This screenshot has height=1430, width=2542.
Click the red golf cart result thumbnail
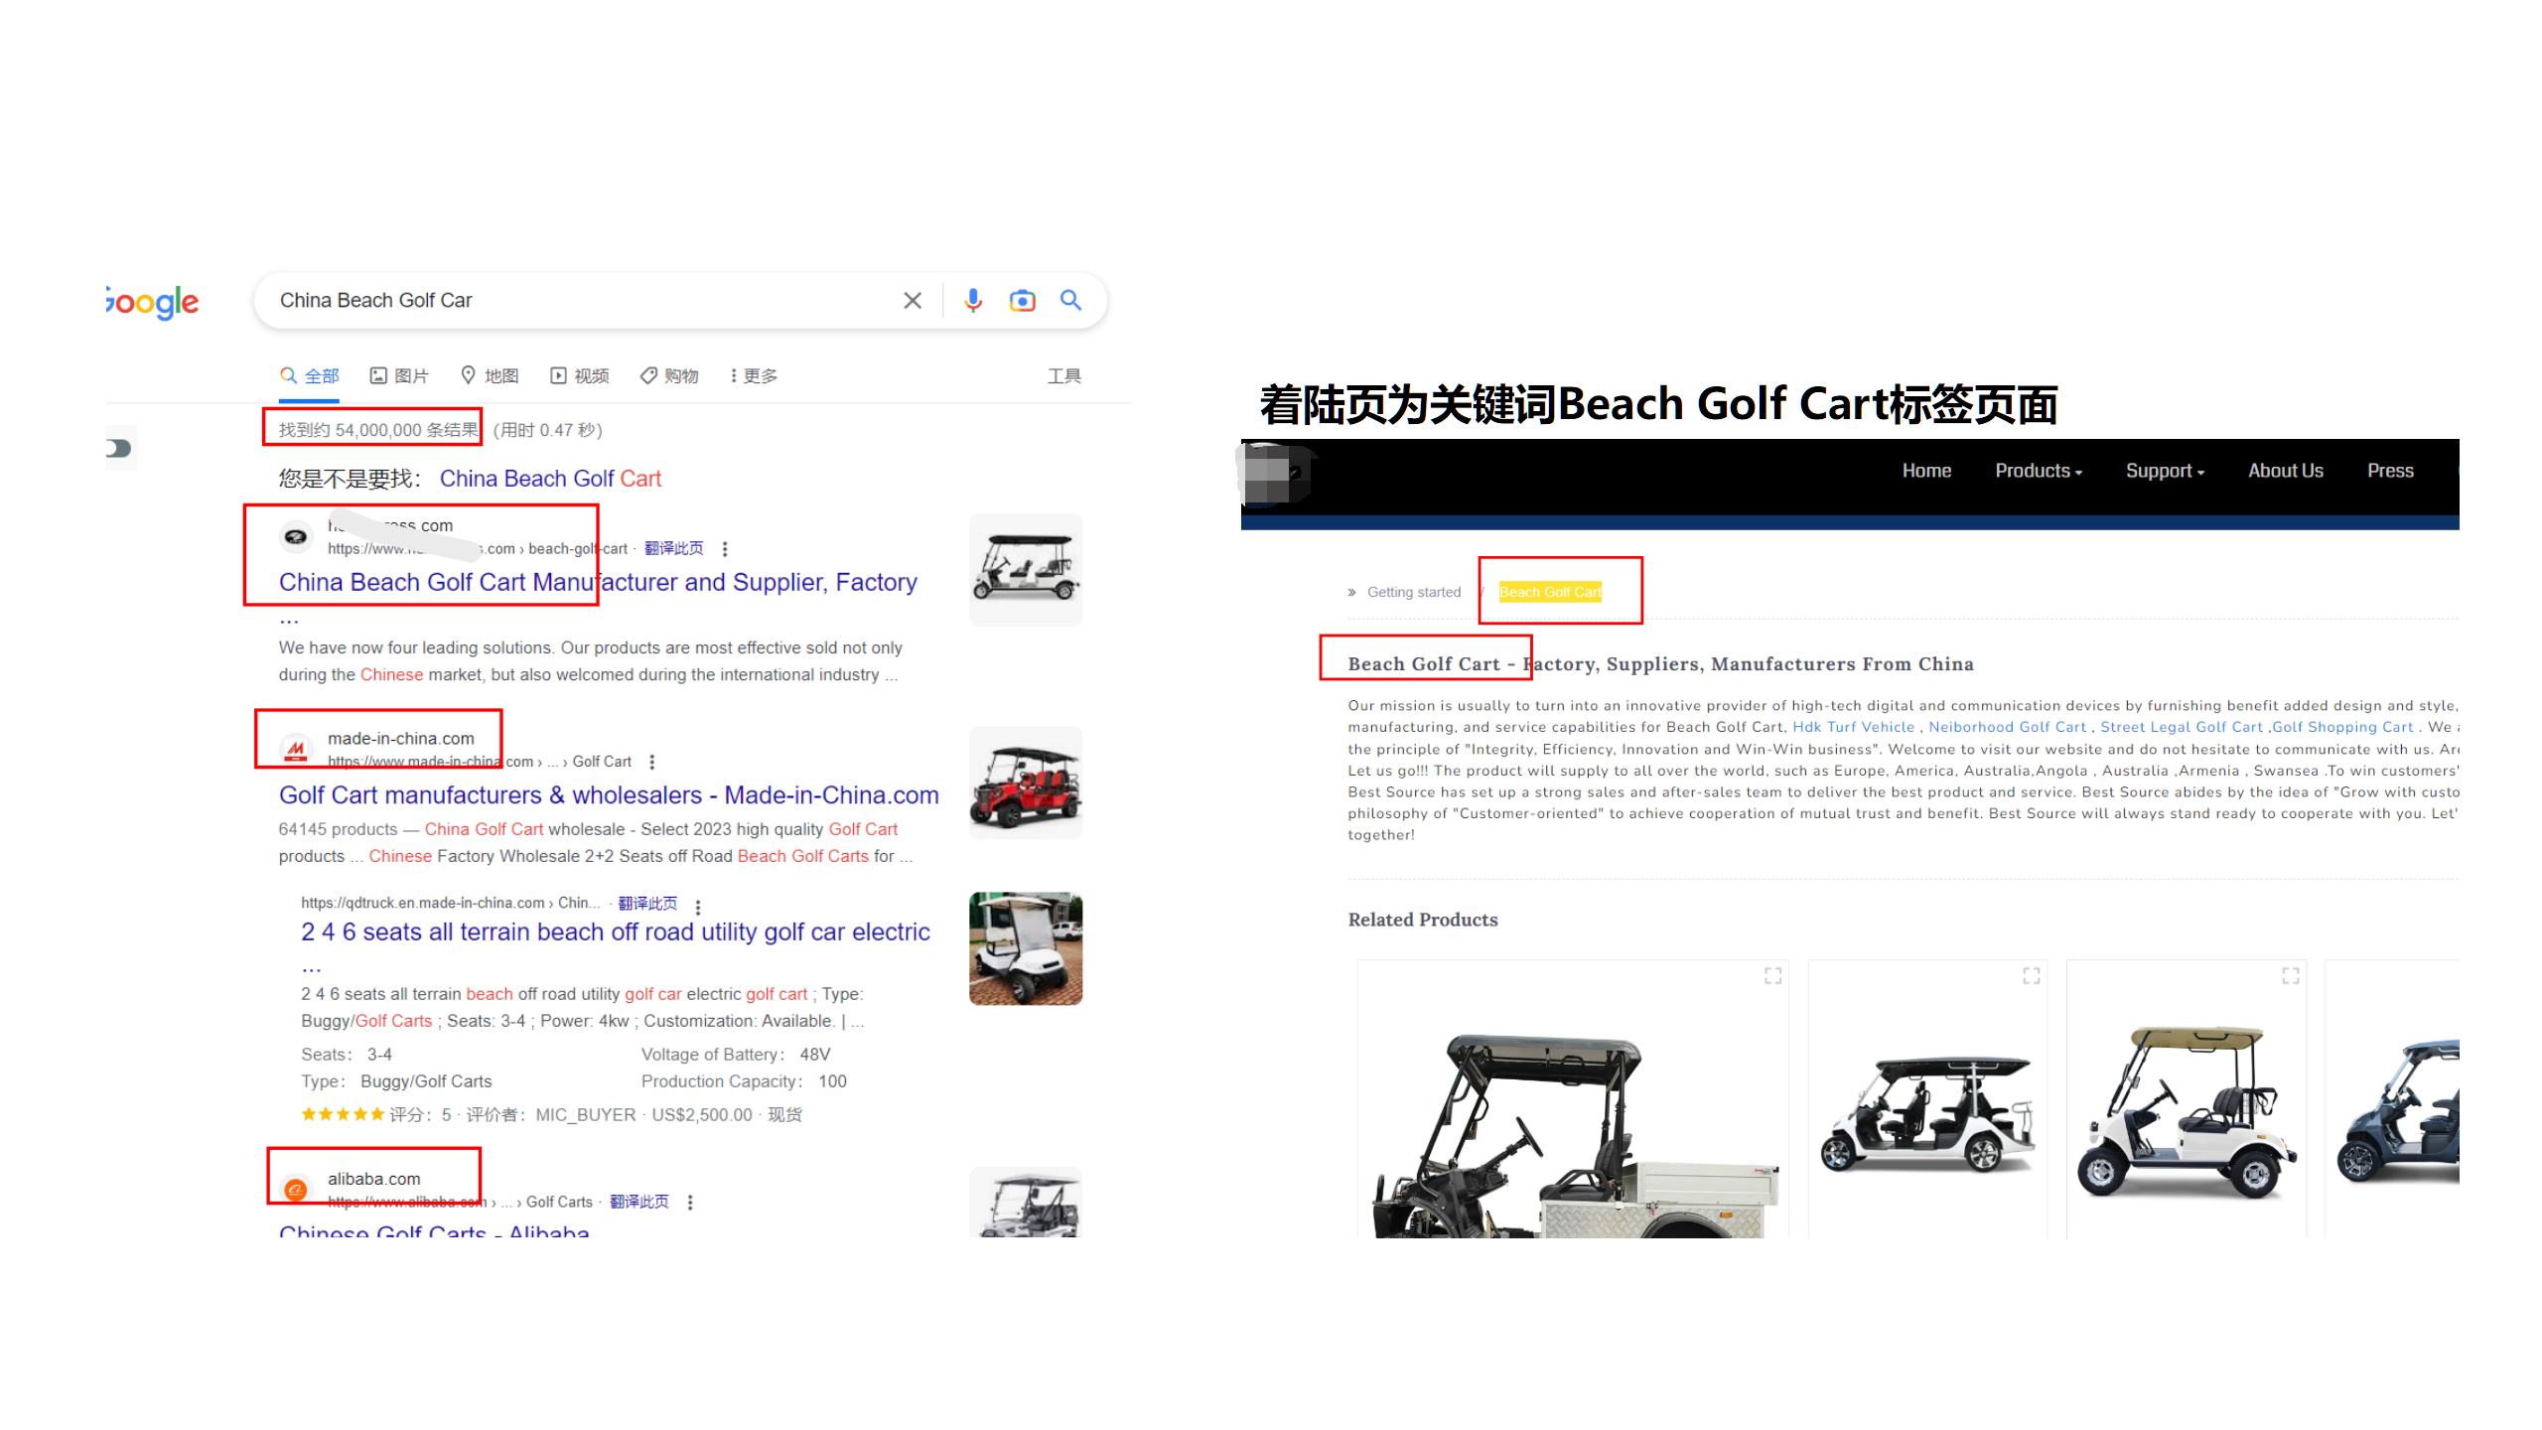1025,783
